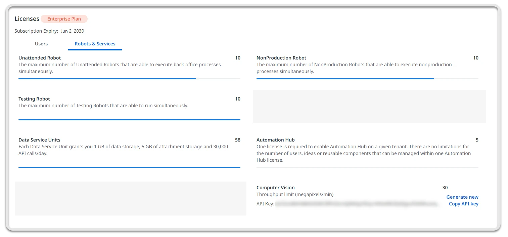Click the NonProduction Robot description text
The height and width of the screenshot is (237, 508).
(354, 68)
